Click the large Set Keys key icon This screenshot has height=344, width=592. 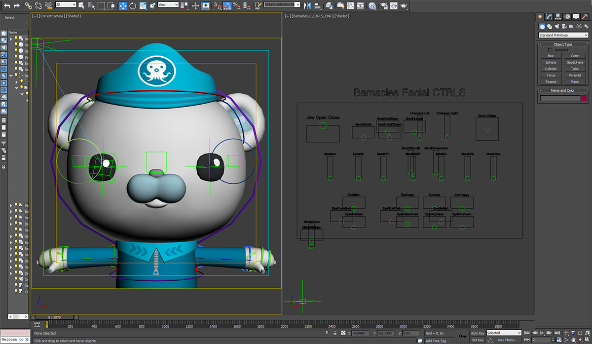tap(463, 337)
